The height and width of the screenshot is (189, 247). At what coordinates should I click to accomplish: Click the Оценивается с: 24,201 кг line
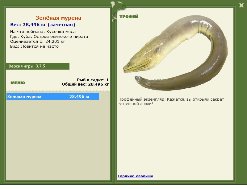click(x=38, y=42)
